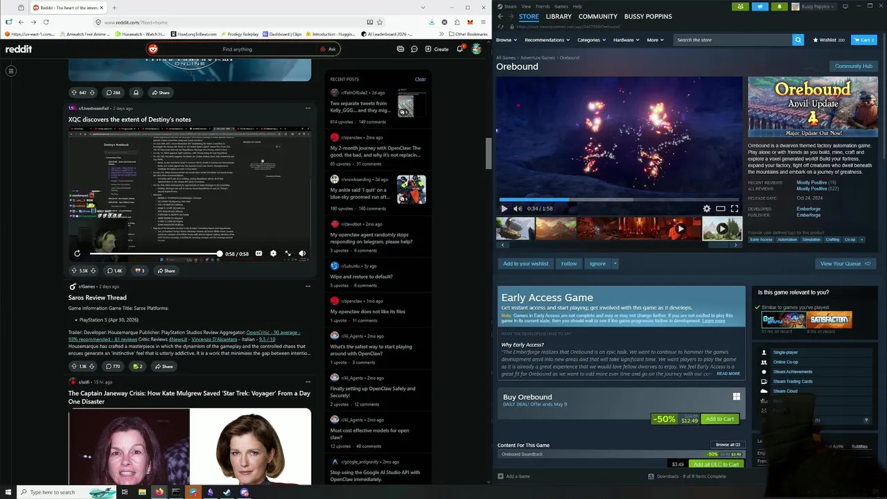Open the Steam View menu
The width and height of the screenshot is (887, 499).
point(527,6)
